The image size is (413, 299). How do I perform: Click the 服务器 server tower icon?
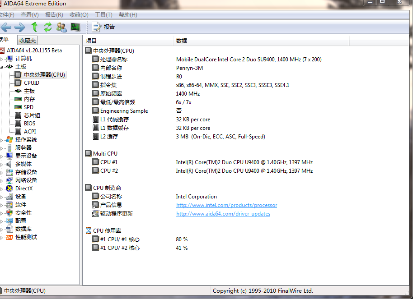(9, 148)
